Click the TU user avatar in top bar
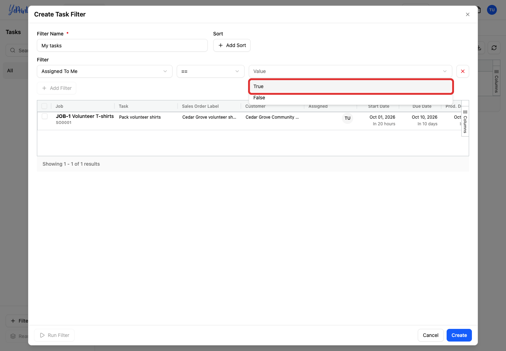This screenshot has height=351, width=506. (492, 10)
